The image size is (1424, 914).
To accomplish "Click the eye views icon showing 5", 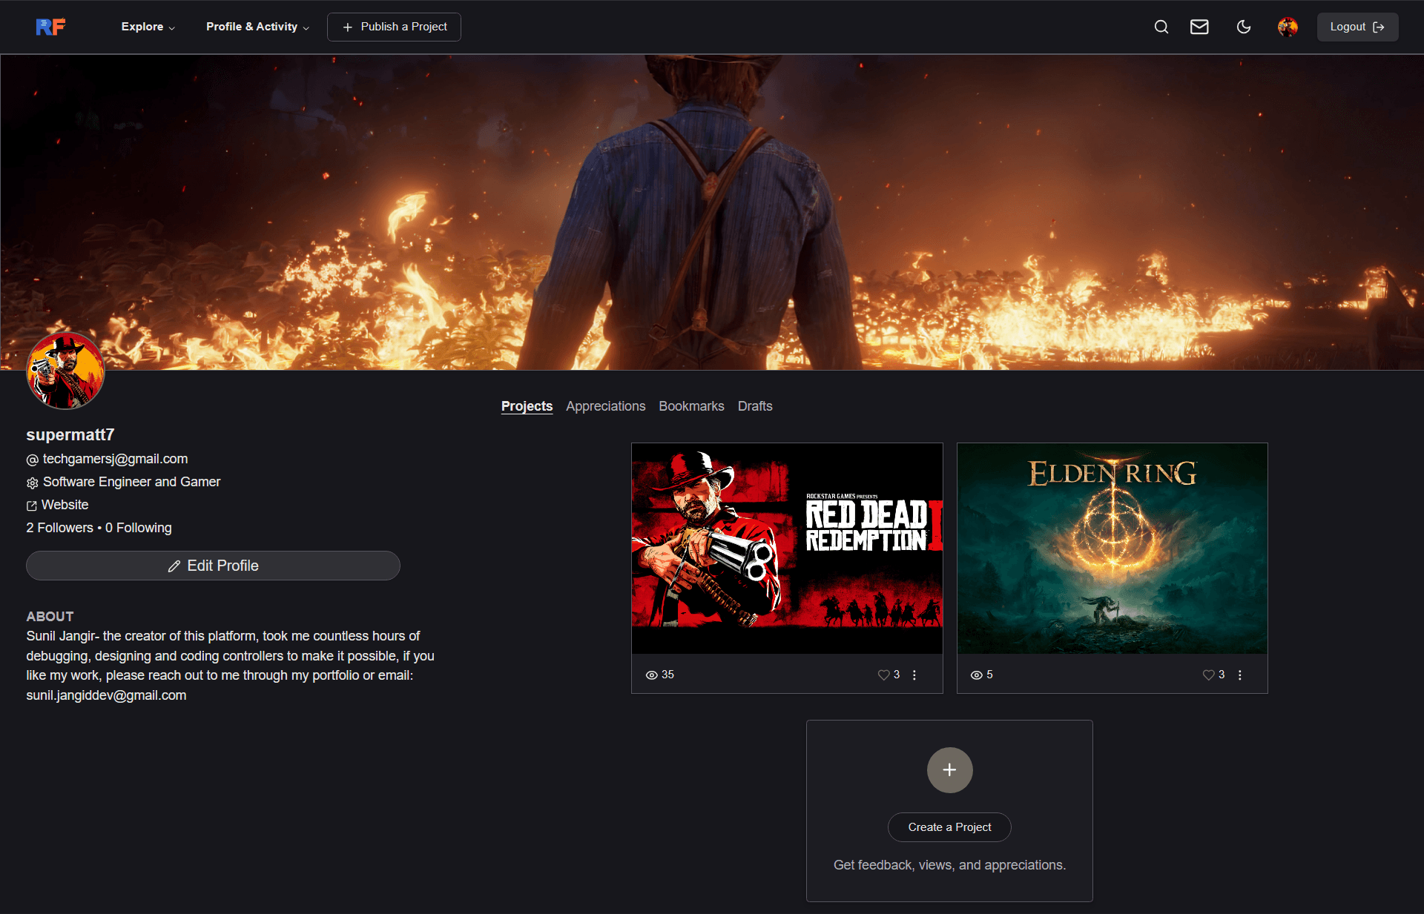I will click(x=977, y=675).
